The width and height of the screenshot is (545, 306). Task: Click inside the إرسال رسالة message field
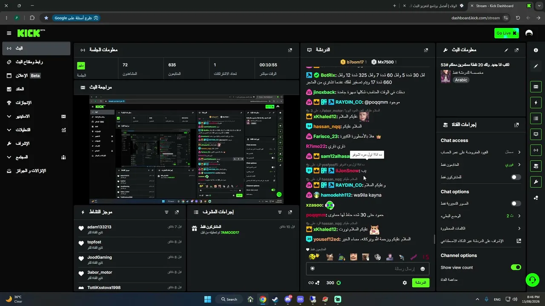coord(367,269)
